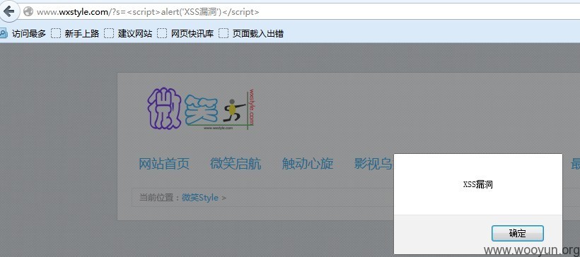Open 微笑启航 navigation item
580x257 pixels.
(x=236, y=163)
